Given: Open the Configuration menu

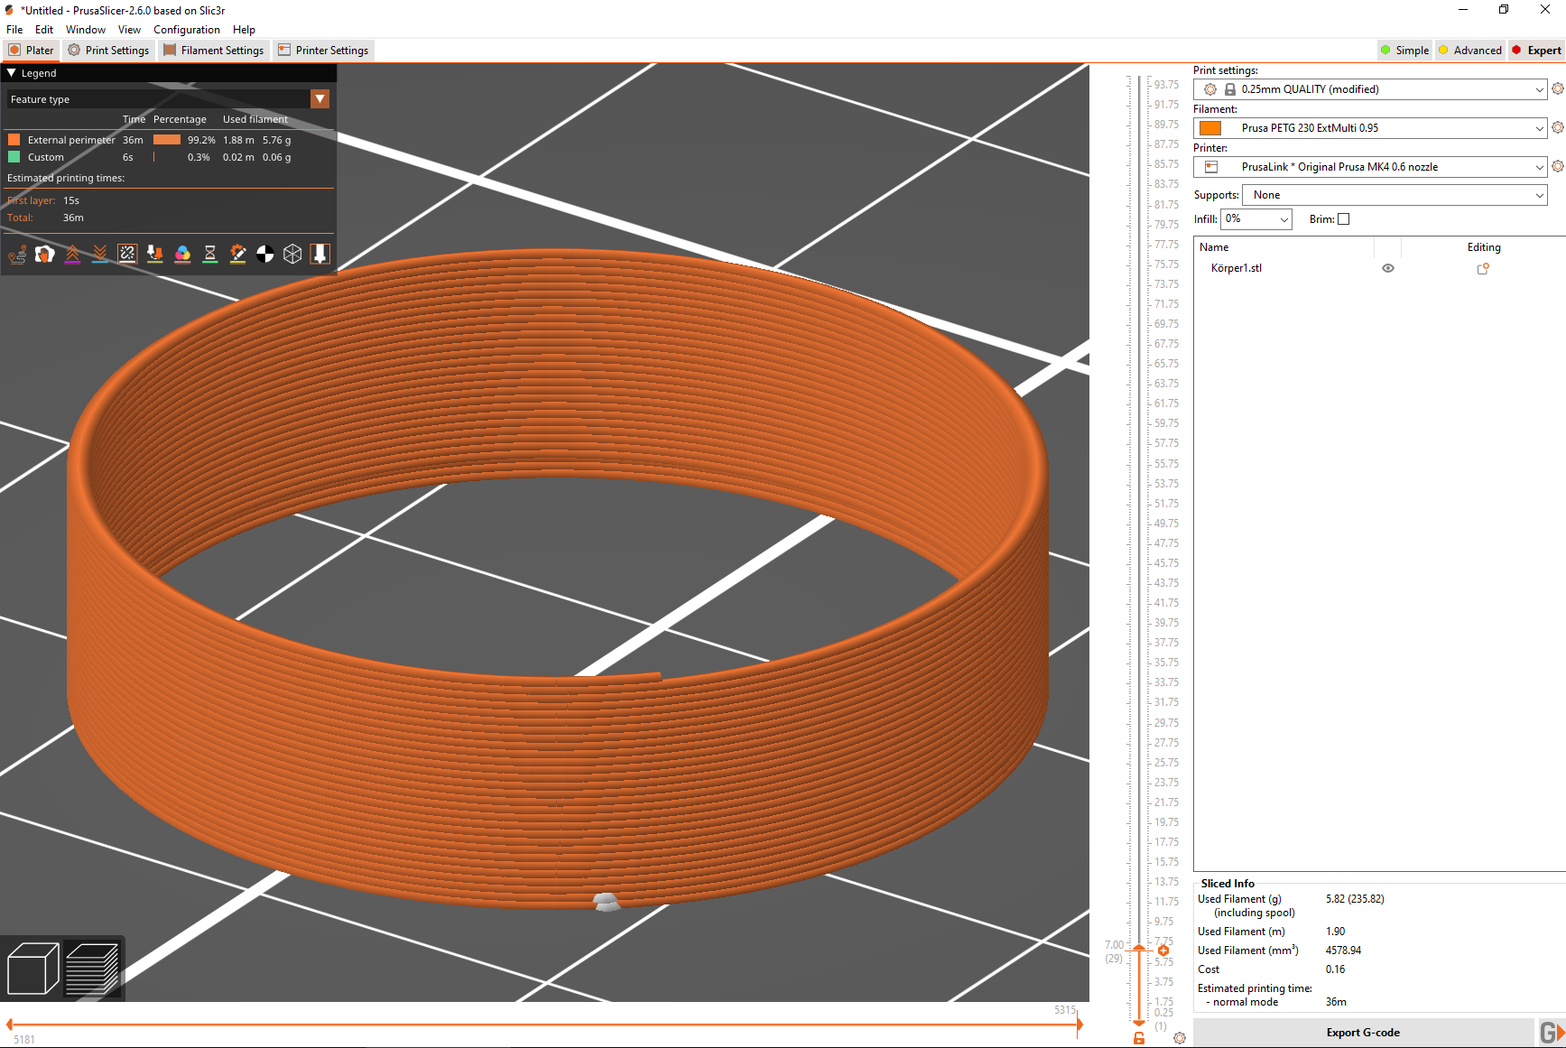Looking at the screenshot, I should click(x=186, y=29).
